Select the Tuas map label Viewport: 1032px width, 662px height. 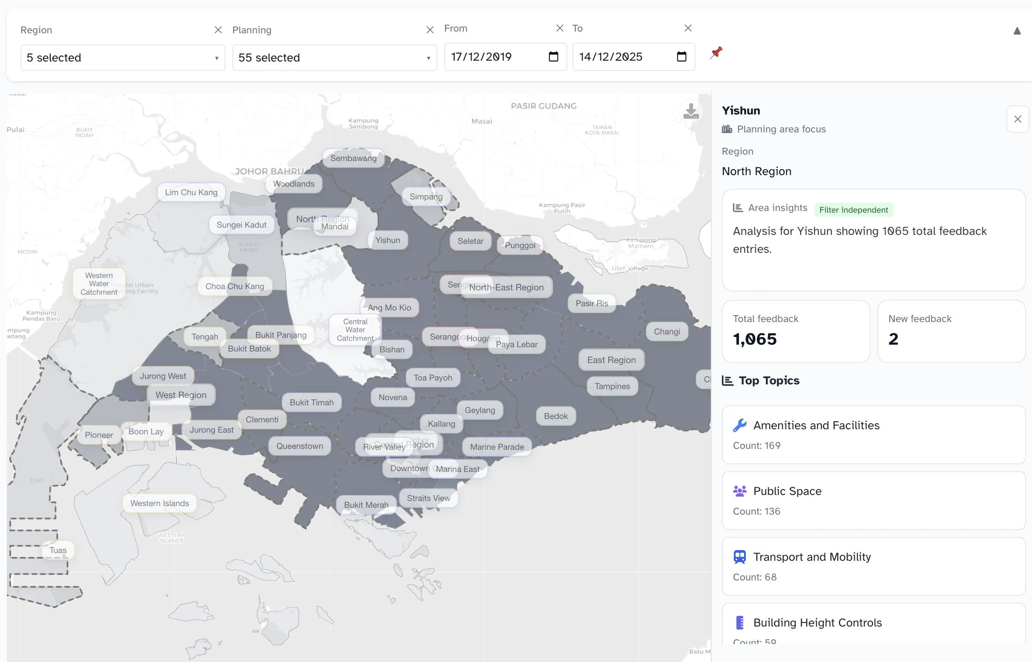[x=58, y=551]
